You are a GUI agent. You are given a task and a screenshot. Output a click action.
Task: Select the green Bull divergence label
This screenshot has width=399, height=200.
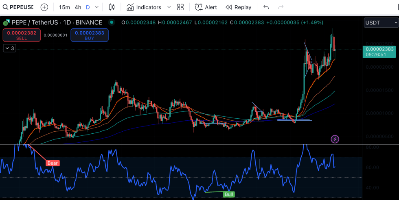coord(229,194)
